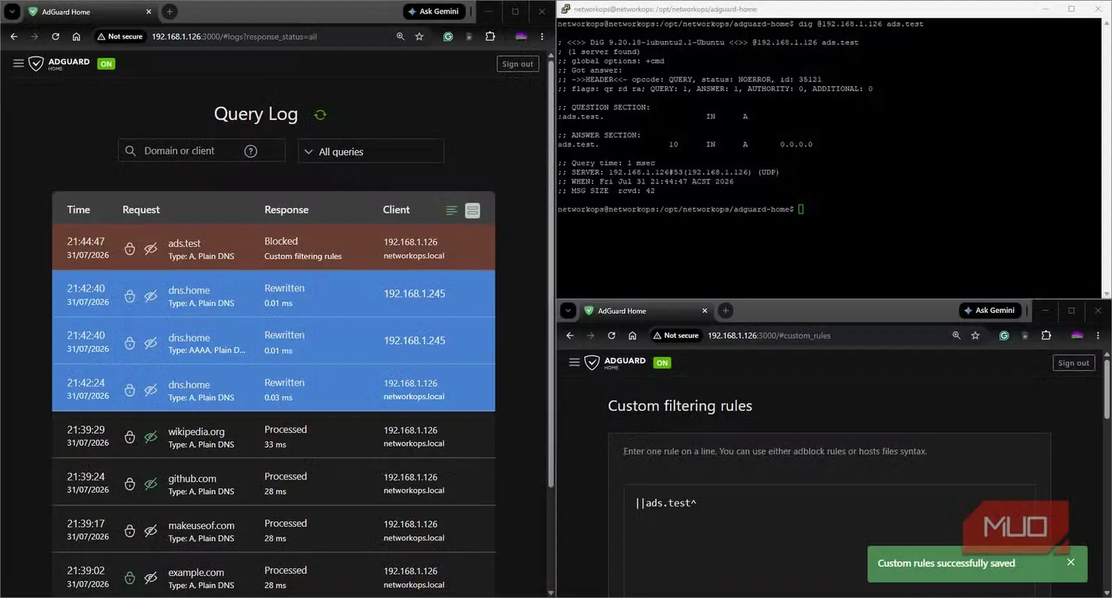Viewport: 1112px width, 598px height.
Task: Switch to compact list view icon in table header
Action: click(451, 210)
